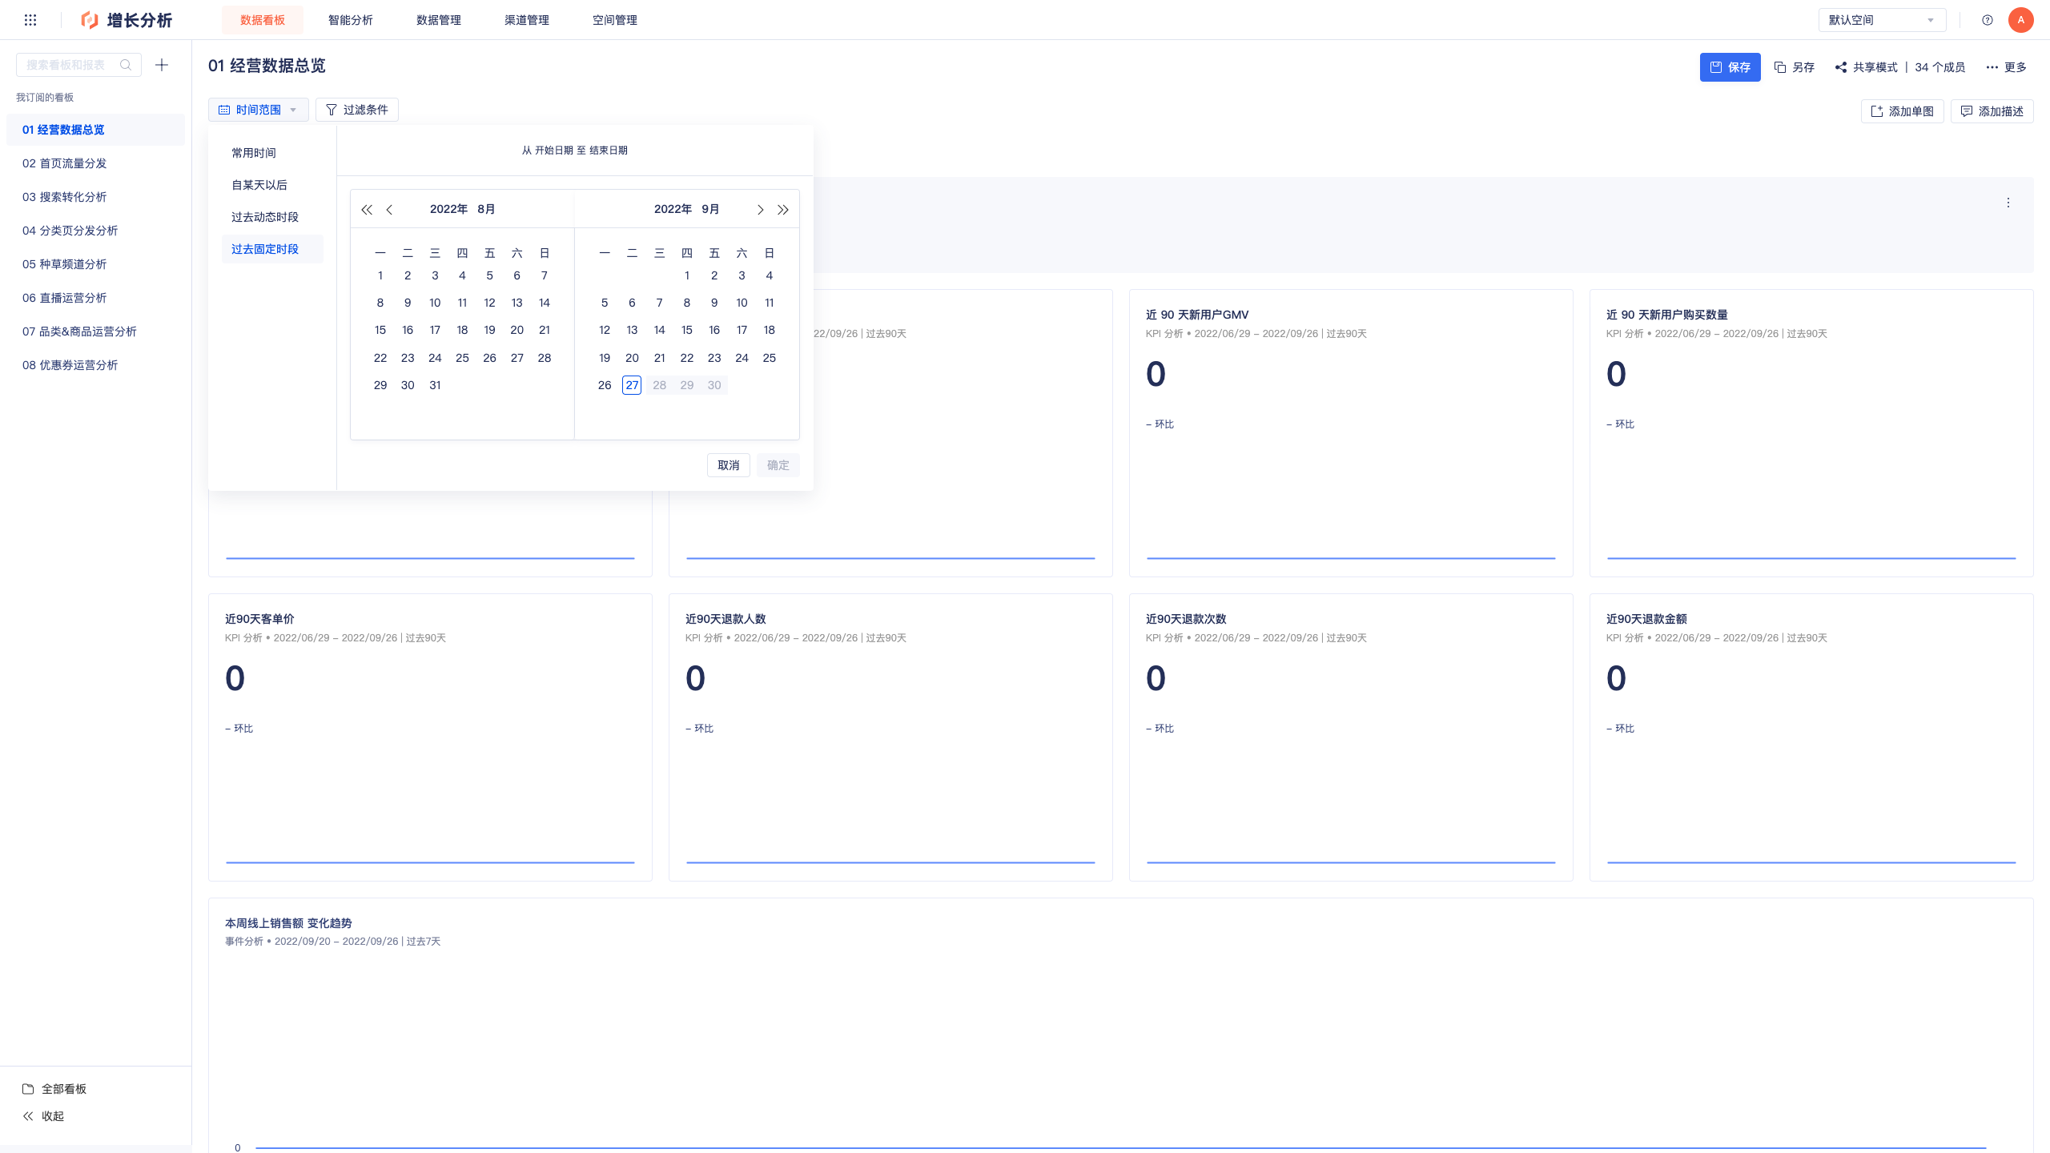Switch to 渠道管理 tab
The image size is (2050, 1153).
click(x=527, y=20)
